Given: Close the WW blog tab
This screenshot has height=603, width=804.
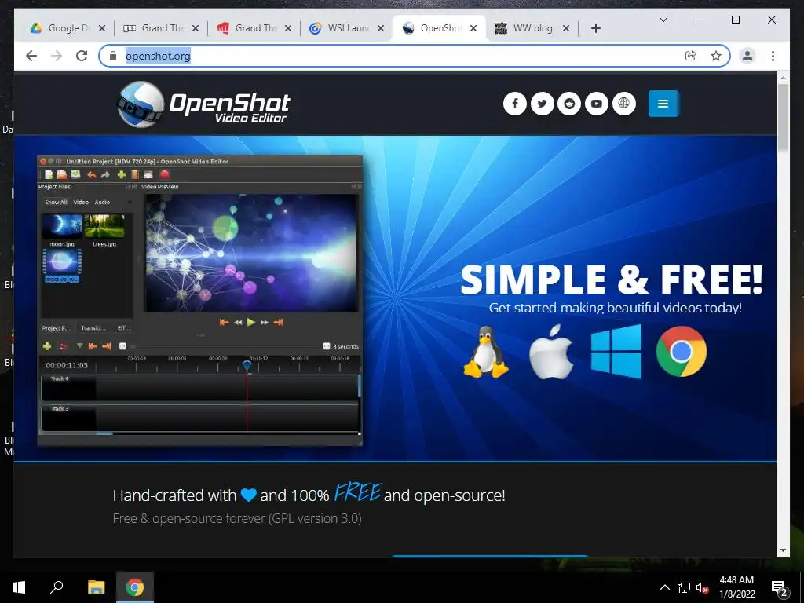Looking at the screenshot, I should click(566, 28).
